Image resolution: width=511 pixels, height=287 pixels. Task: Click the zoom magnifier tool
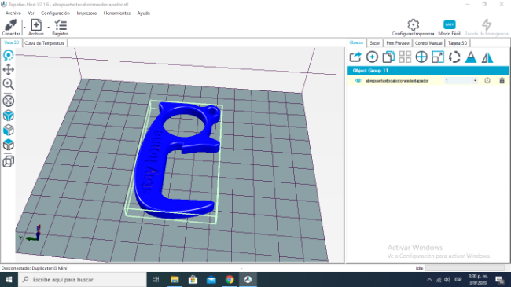pos(9,84)
